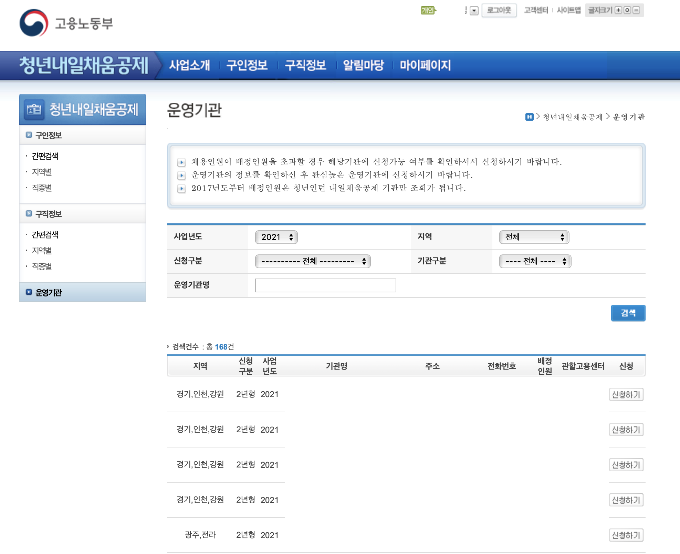The width and height of the screenshot is (680, 554).
Task: Click 신청하기 for the 광주,전라 row
Action: pyautogui.click(x=626, y=535)
